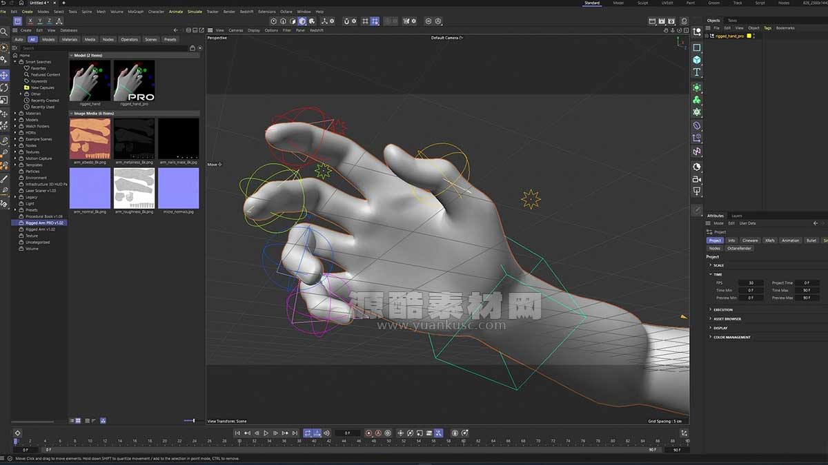Toggle the X axis lock
Viewport: 828px width, 465px height.
(30, 21)
